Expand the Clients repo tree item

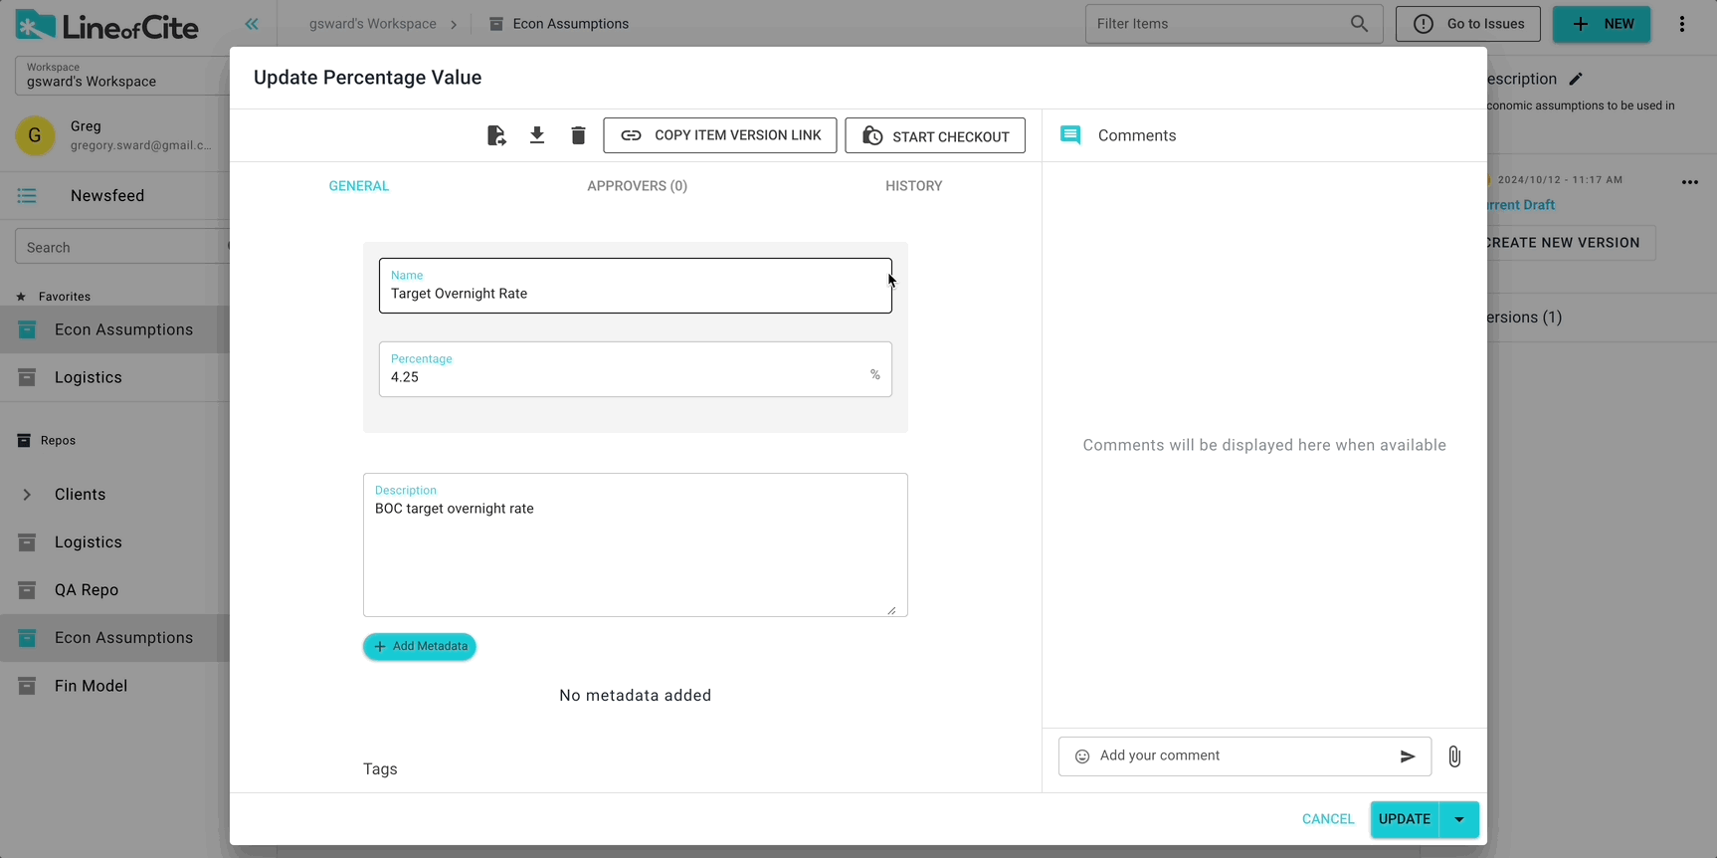pos(27,495)
